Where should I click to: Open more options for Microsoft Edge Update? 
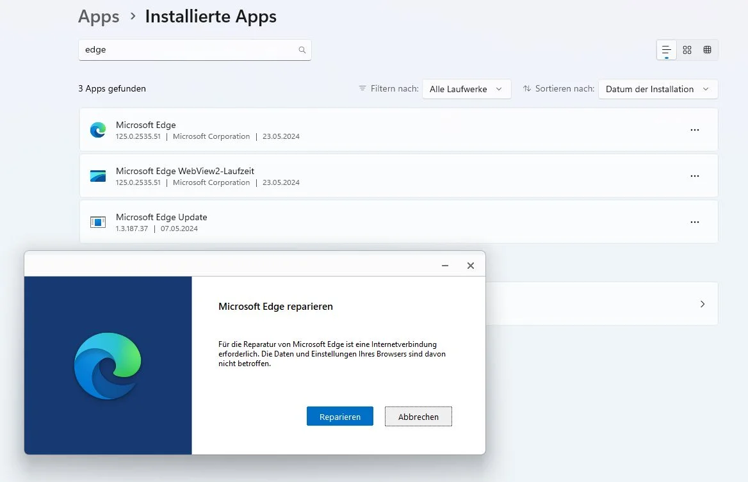[695, 222]
